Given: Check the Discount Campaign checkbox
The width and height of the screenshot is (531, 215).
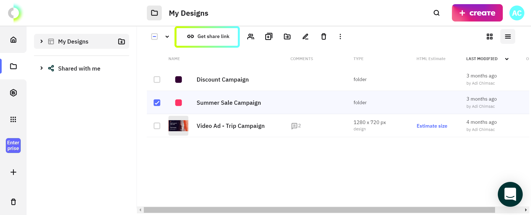Looking at the screenshot, I should [x=157, y=80].
